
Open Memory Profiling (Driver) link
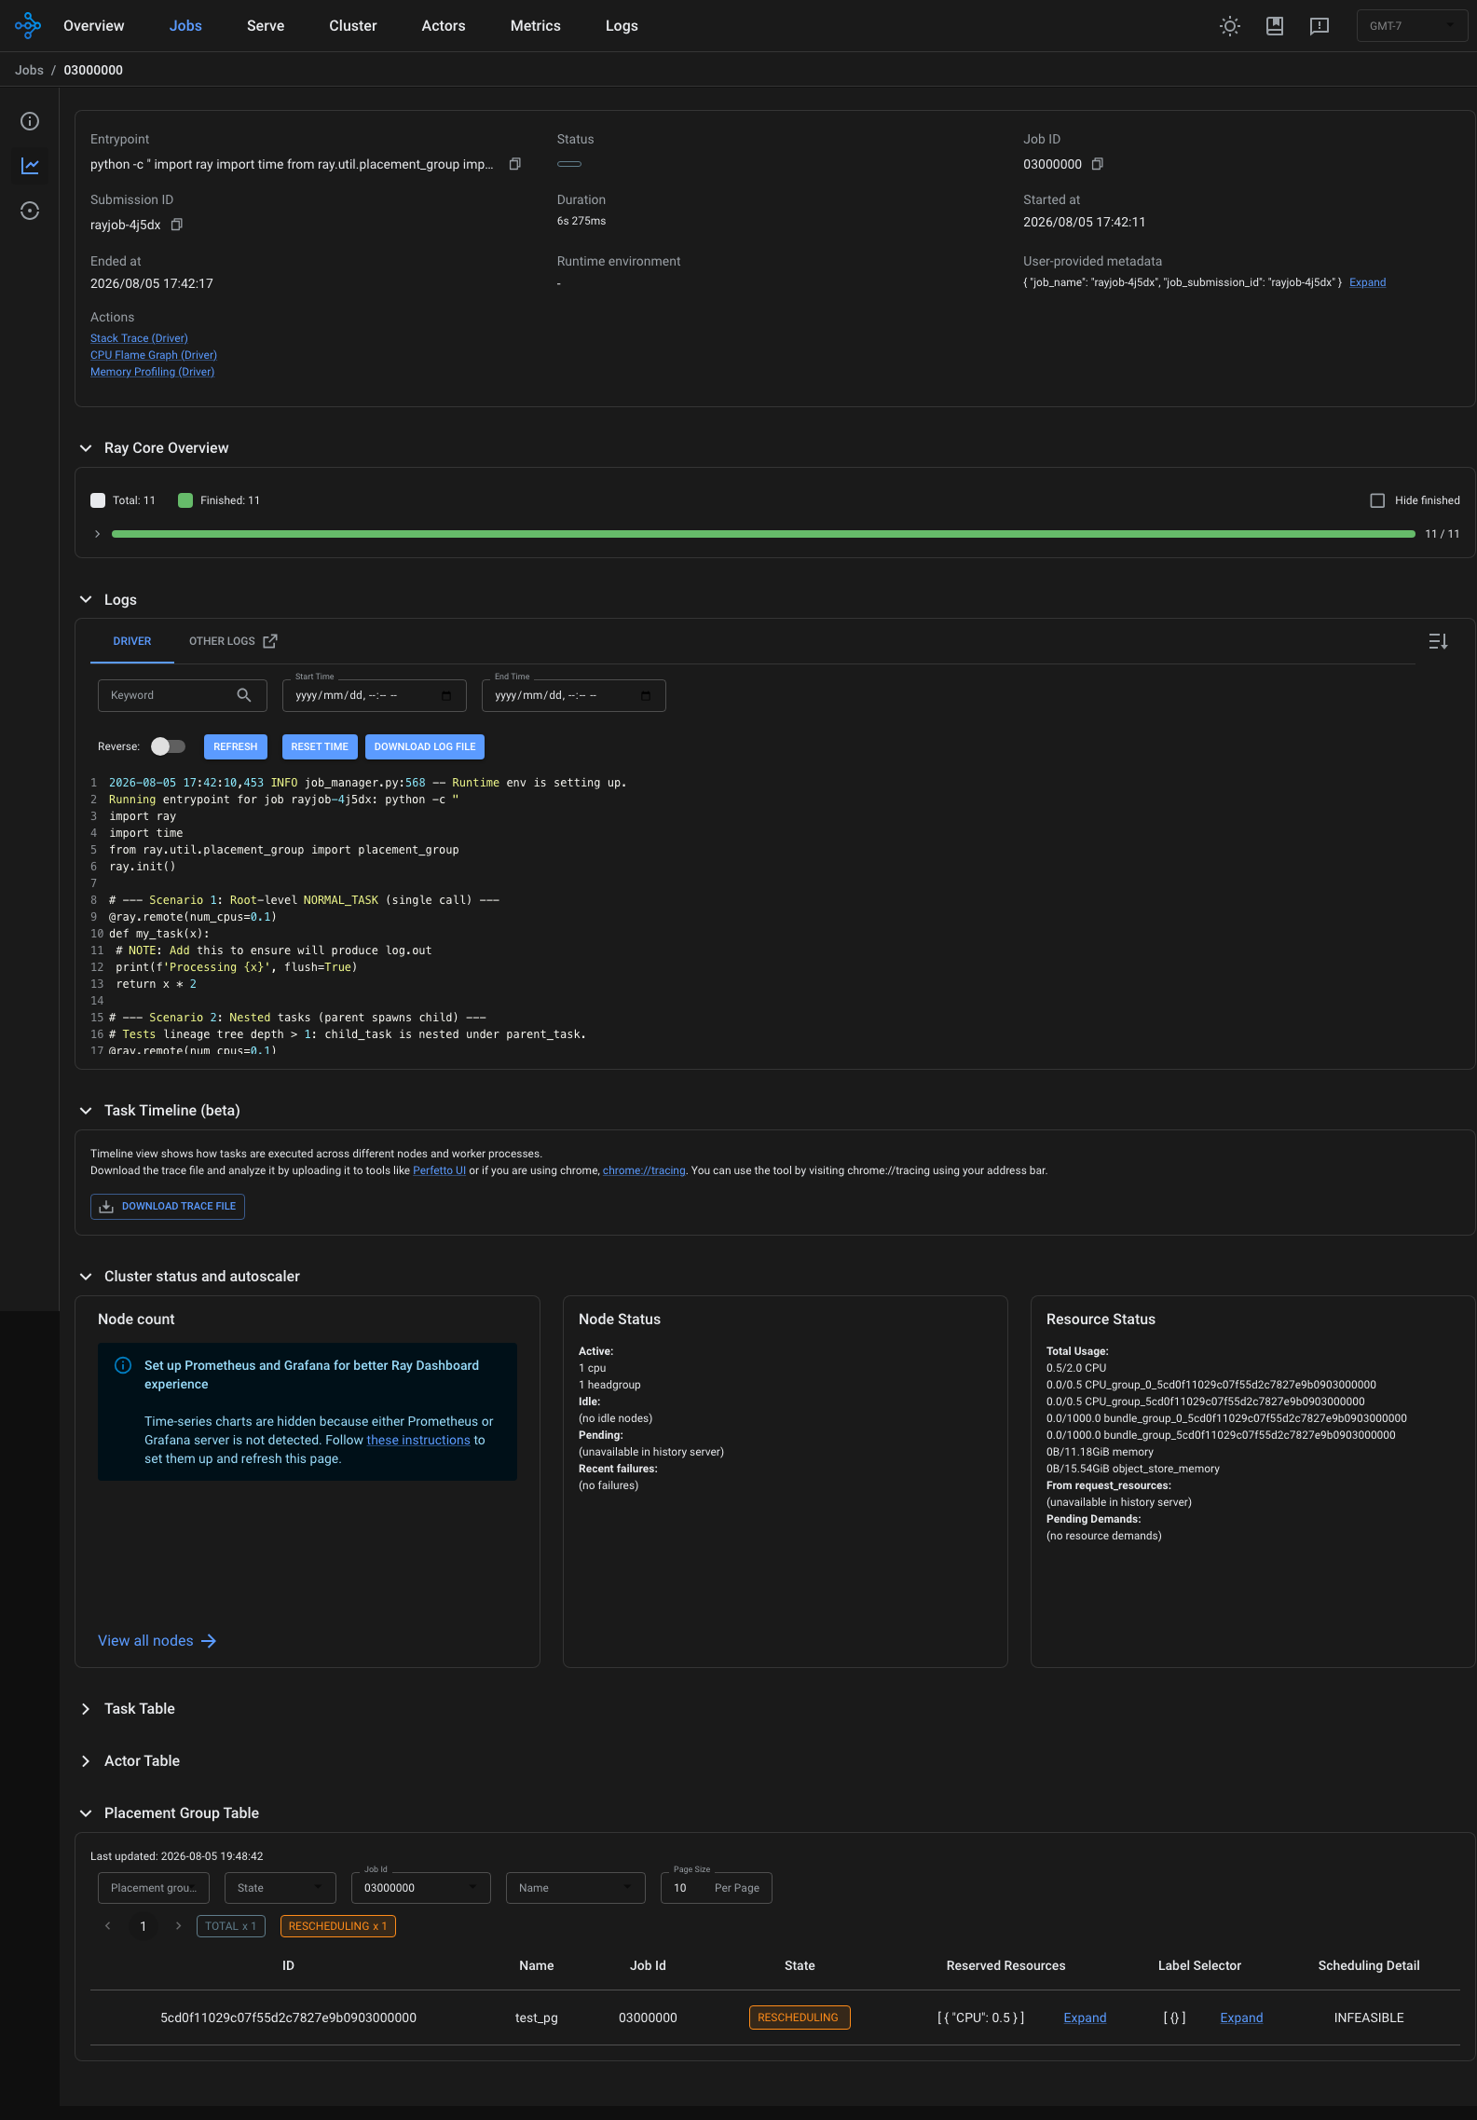point(152,372)
